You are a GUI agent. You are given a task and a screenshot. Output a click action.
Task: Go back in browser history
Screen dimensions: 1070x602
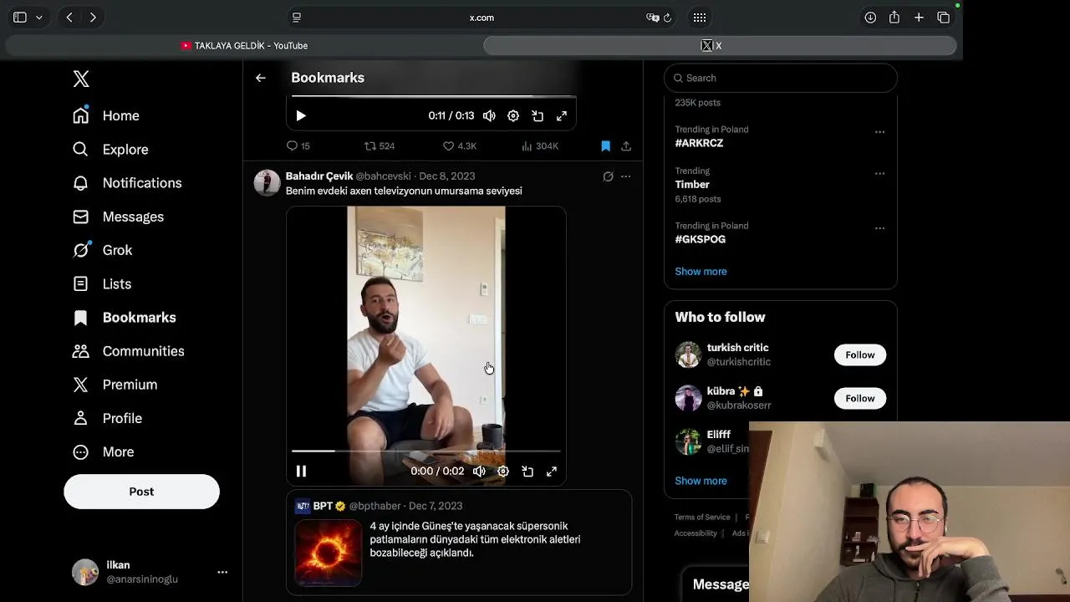(x=69, y=18)
